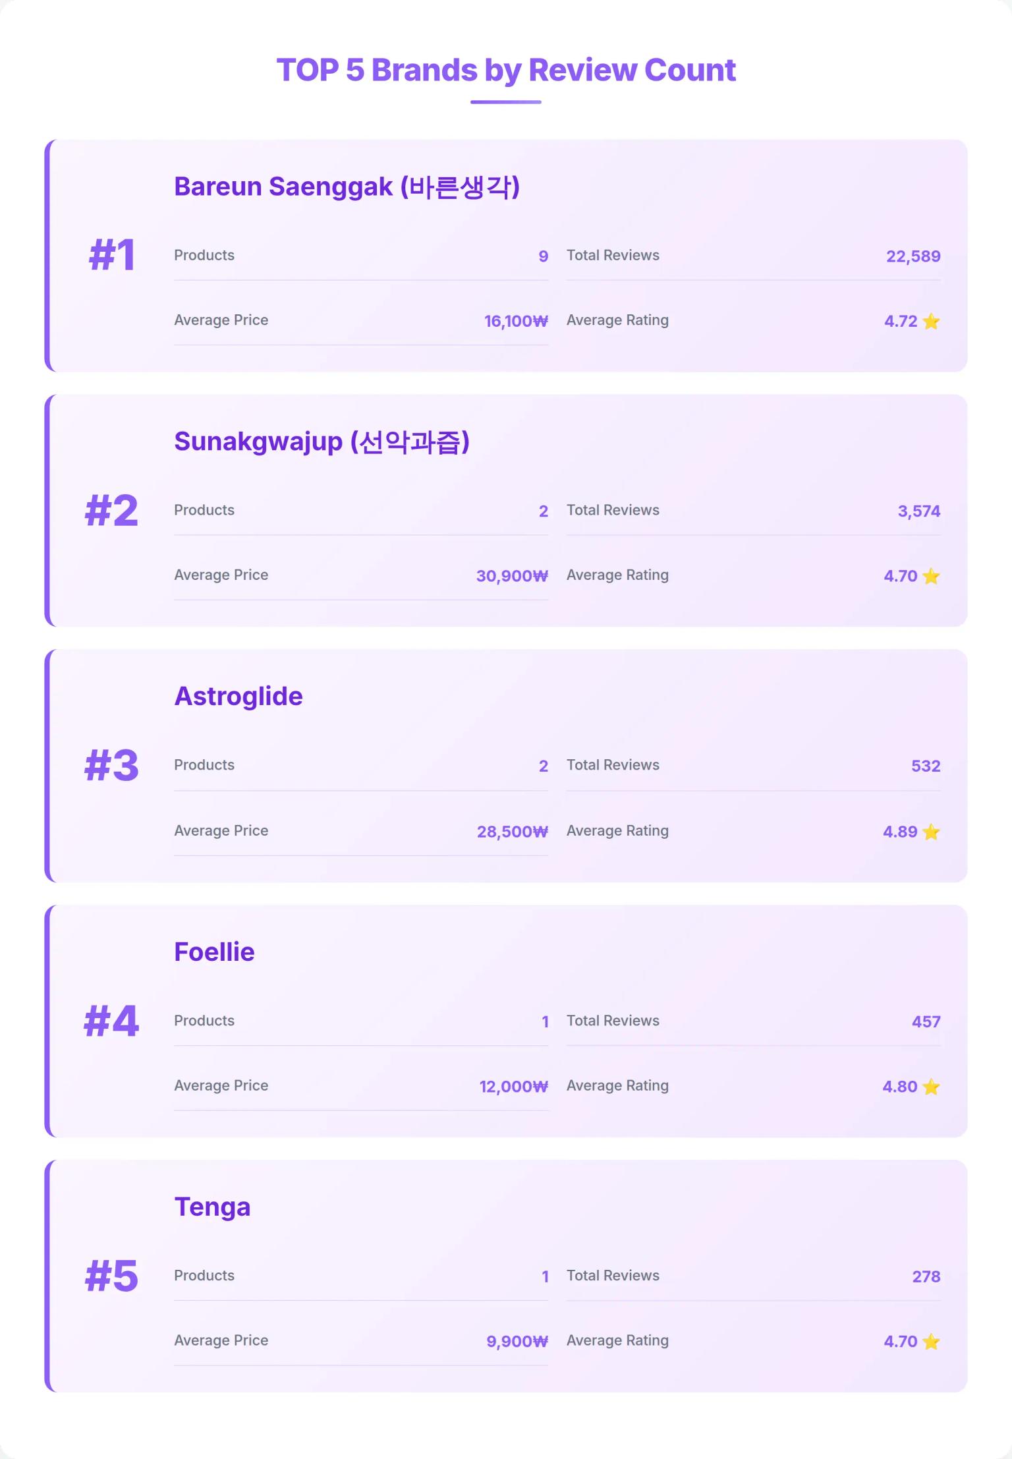Open the Bareun Saenggak brand title

coord(347,187)
